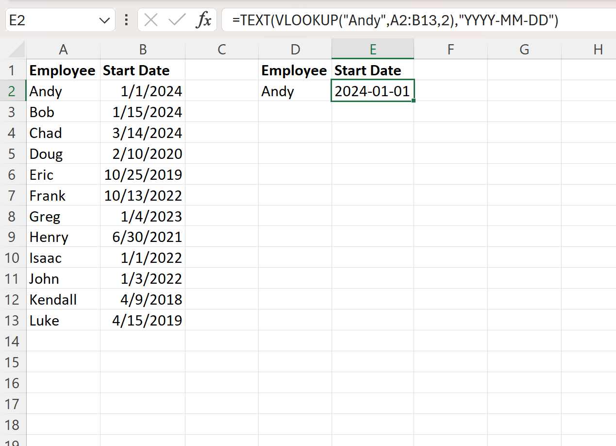Click the date 1/4/2023
The image size is (616, 446).
coord(143,217)
